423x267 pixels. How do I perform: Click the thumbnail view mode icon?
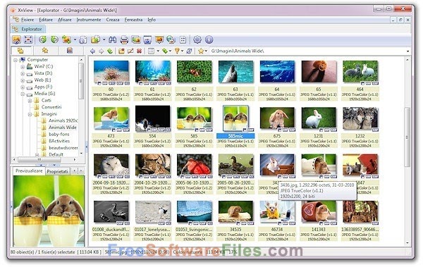click(152, 51)
